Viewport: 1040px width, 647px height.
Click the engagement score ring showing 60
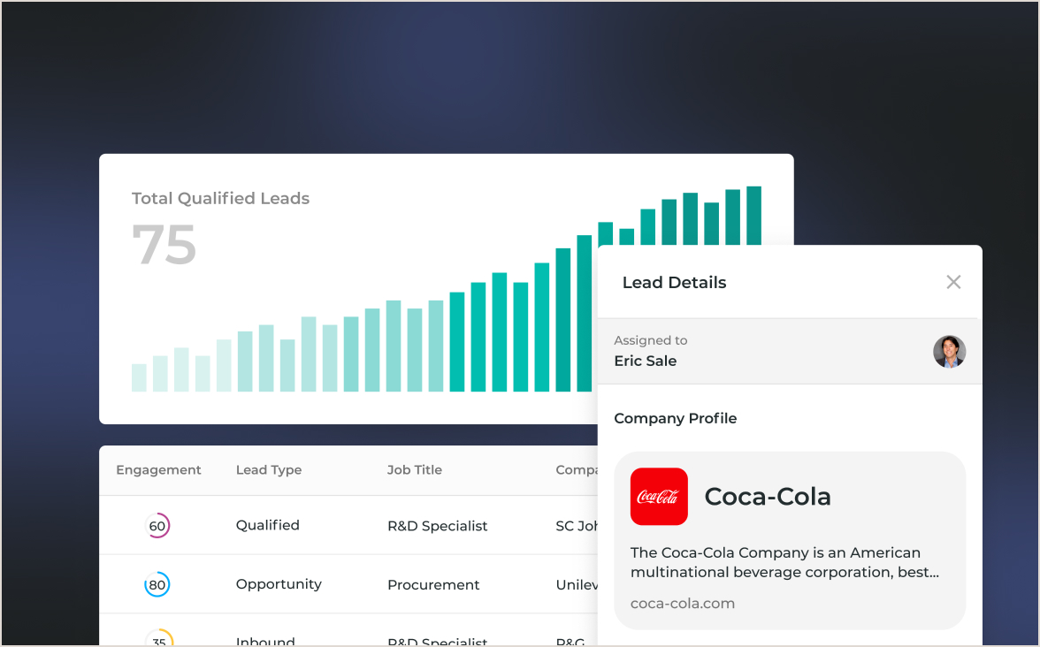point(157,525)
